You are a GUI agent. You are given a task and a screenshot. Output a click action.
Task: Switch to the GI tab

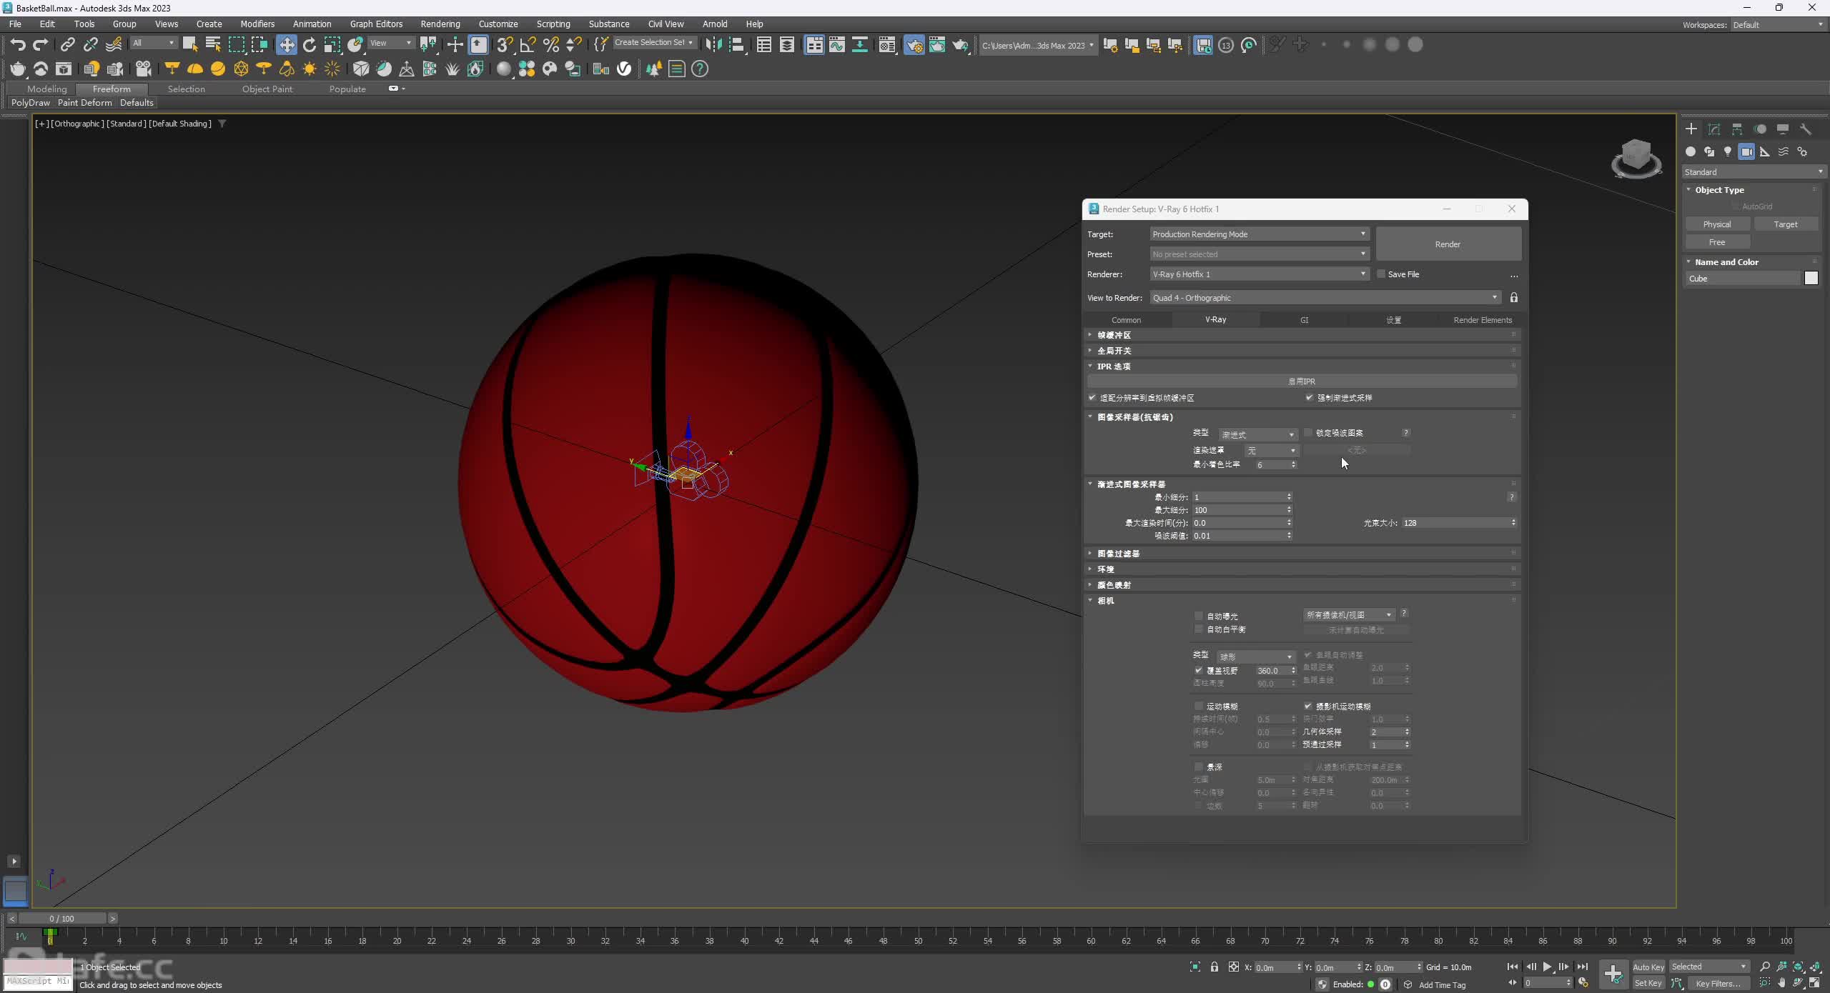[x=1304, y=319]
